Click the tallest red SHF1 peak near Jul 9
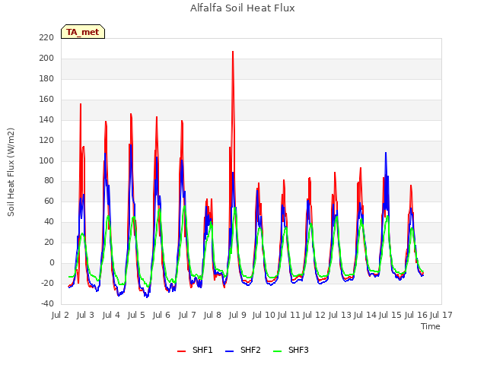 [x=233, y=52]
